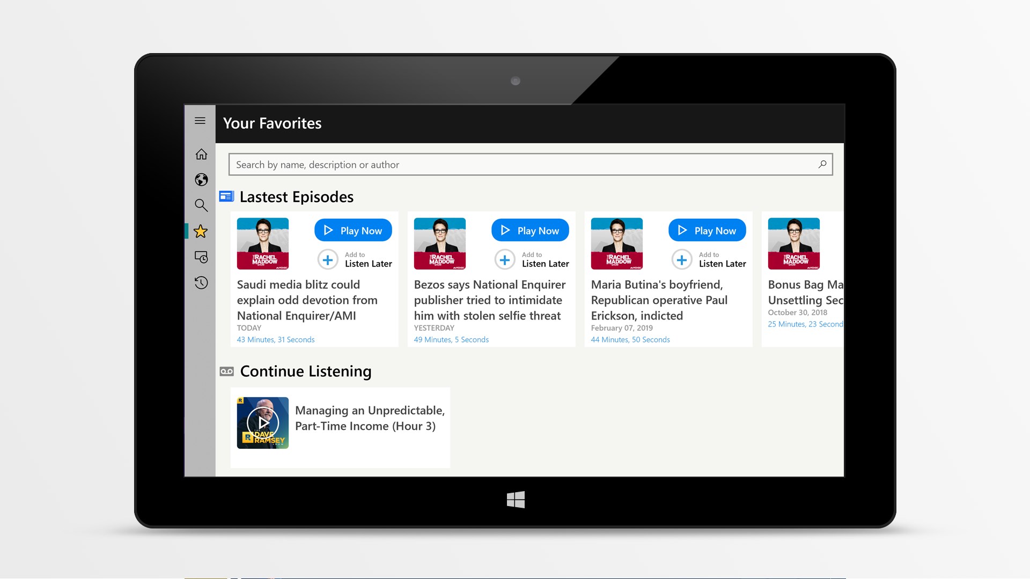The height and width of the screenshot is (579, 1030).
Task: Play Now the Bezos National Enquirer episode
Action: (530, 231)
